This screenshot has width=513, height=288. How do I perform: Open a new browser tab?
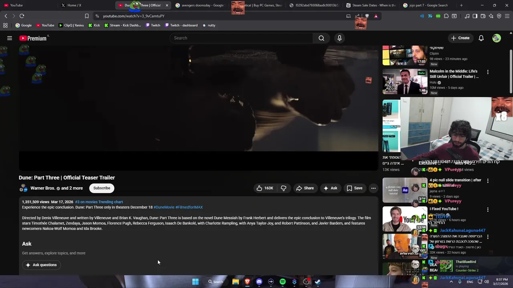pyautogui.click(x=461, y=5)
